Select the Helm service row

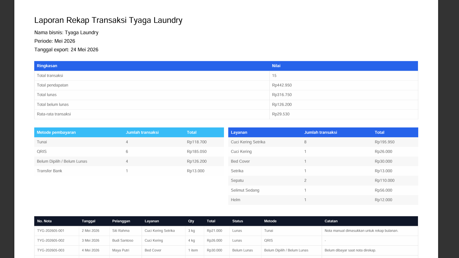coord(323,200)
